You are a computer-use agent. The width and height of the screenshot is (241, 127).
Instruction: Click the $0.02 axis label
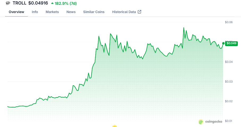(229, 101)
